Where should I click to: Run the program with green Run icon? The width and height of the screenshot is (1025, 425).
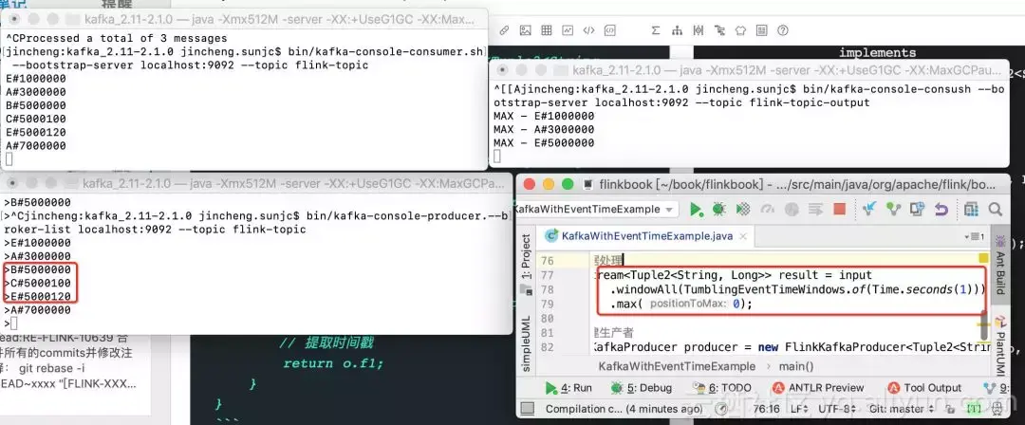(x=697, y=210)
